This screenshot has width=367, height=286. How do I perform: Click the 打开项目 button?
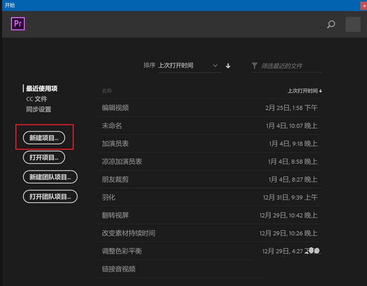44,157
